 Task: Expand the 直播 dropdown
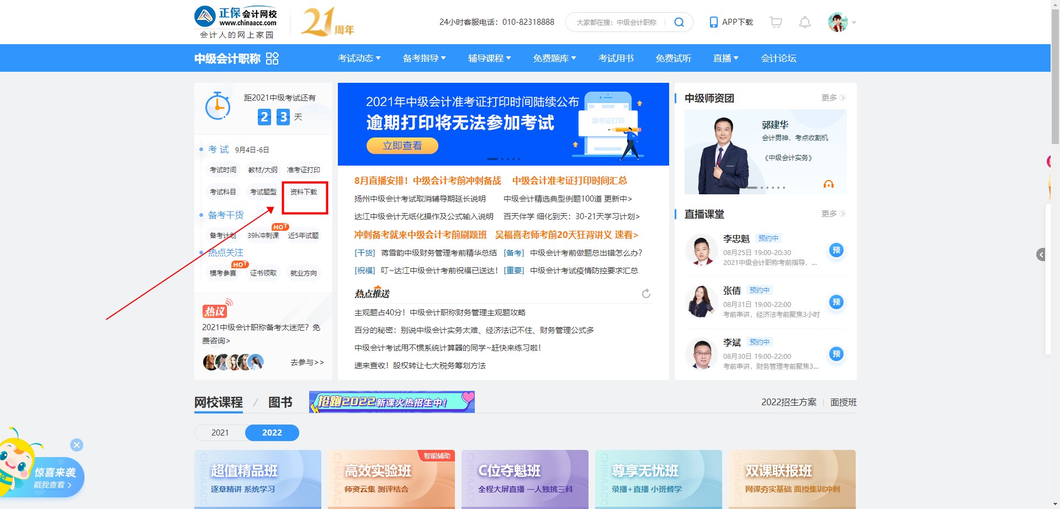[725, 58]
